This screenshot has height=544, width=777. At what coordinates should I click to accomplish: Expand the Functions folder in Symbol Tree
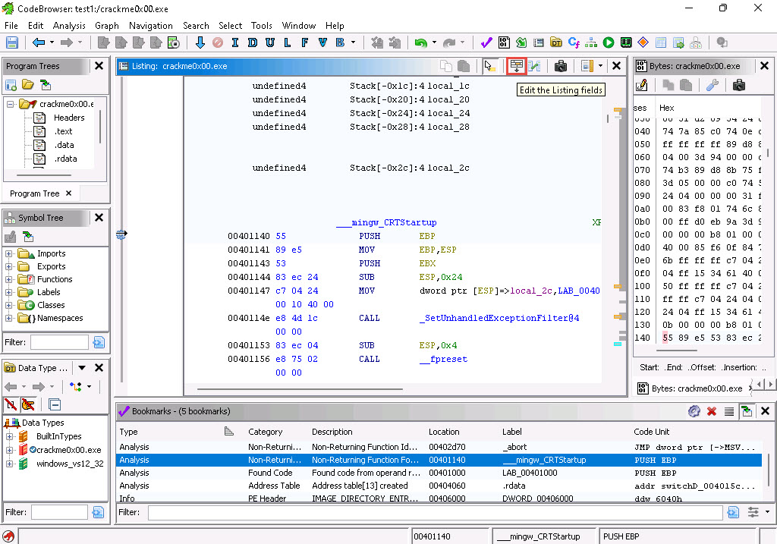[9, 279]
